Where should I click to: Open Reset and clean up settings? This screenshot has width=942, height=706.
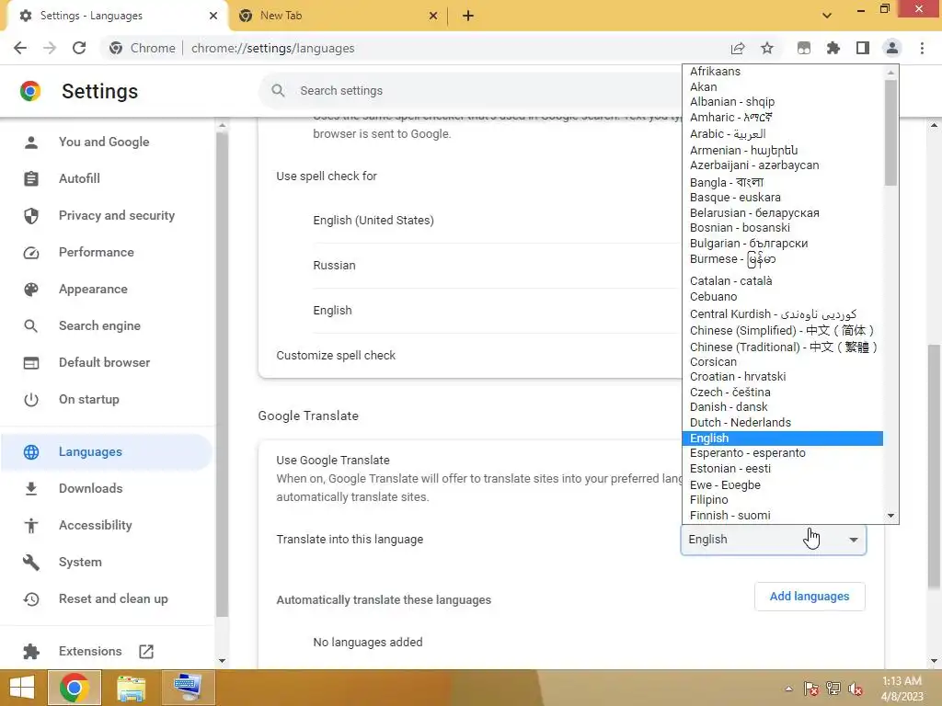pyautogui.click(x=113, y=598)
